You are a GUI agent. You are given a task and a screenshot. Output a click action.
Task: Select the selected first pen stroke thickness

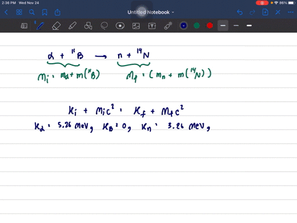point(223,25)
